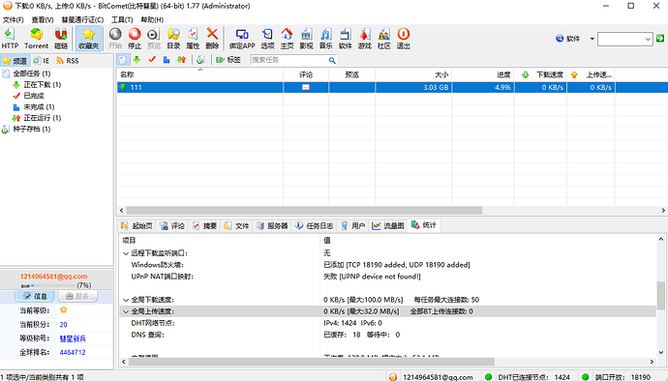Sort tasks by 进度 column header
The width and height of the screenshot is (668, 381).
click(483, 74)
